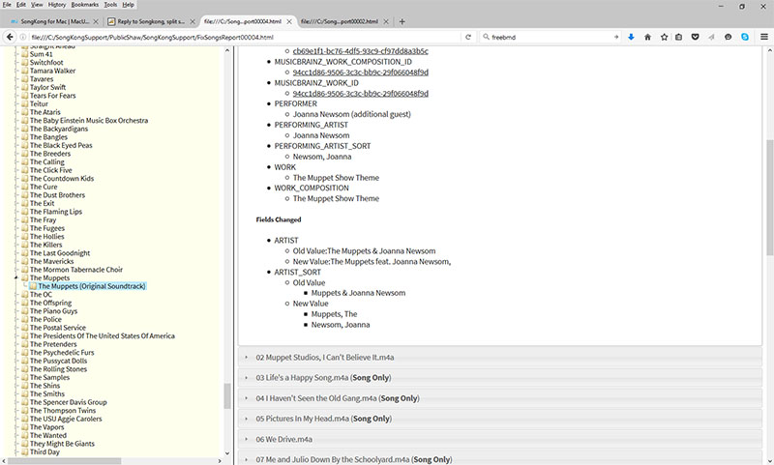Click the Fields Changed heading
The width and height of the screenshot is (774, 465).
click(279, 219)
